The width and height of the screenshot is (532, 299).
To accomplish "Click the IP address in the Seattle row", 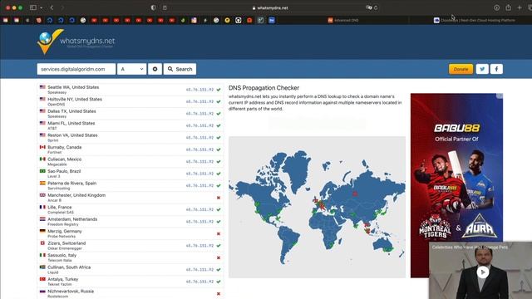I will point(199,90).
